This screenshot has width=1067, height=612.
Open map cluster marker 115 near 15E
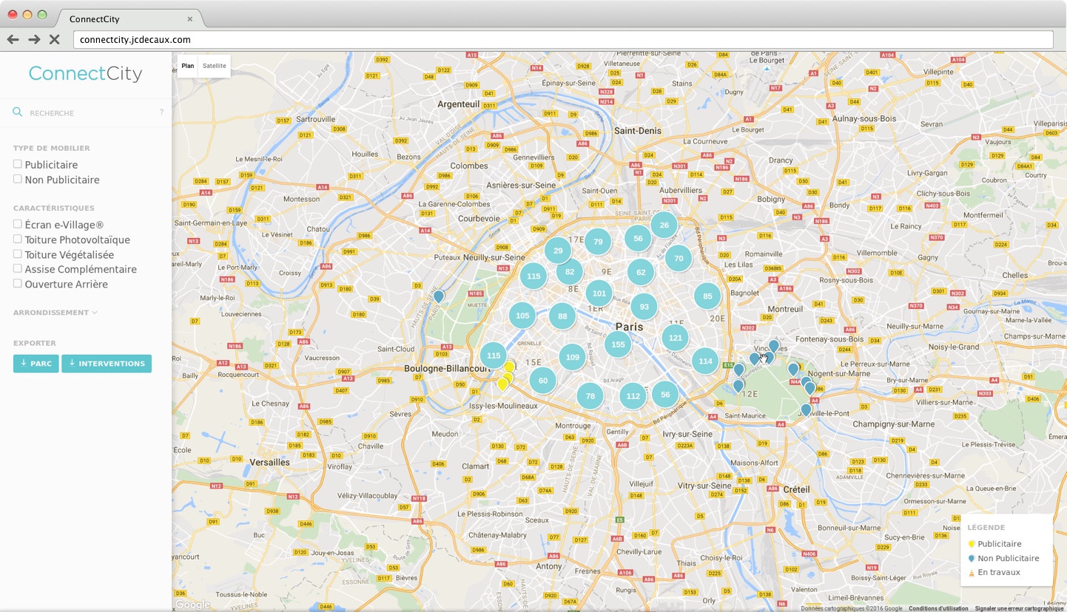(x=494, y=356)
